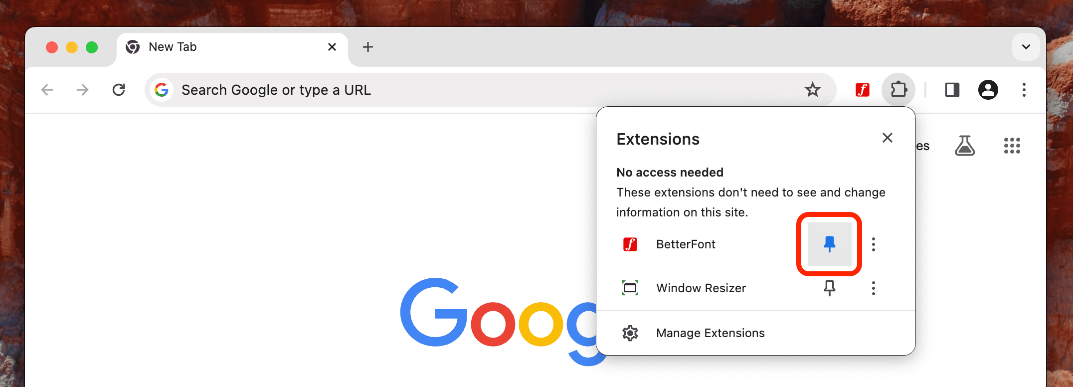Image resolution: width=1073 pixels, height=387 pixels.
Task: Go back to previous page
Action: click(47, 90)
